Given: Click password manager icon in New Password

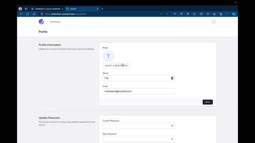Looking at the screenshot, I should [x=172, y=139].
